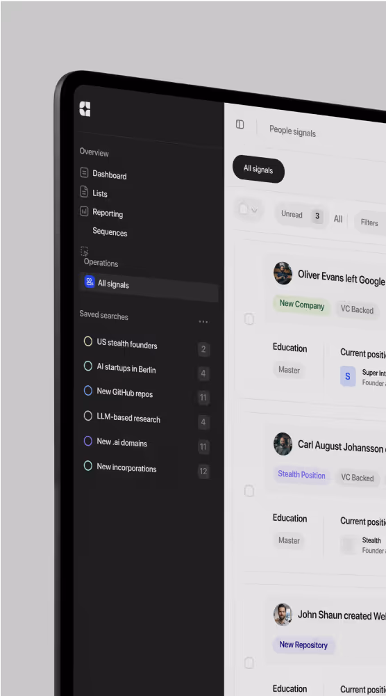
Task: Click Master tag on Carl Johansson card
Action: pos(289,540)
